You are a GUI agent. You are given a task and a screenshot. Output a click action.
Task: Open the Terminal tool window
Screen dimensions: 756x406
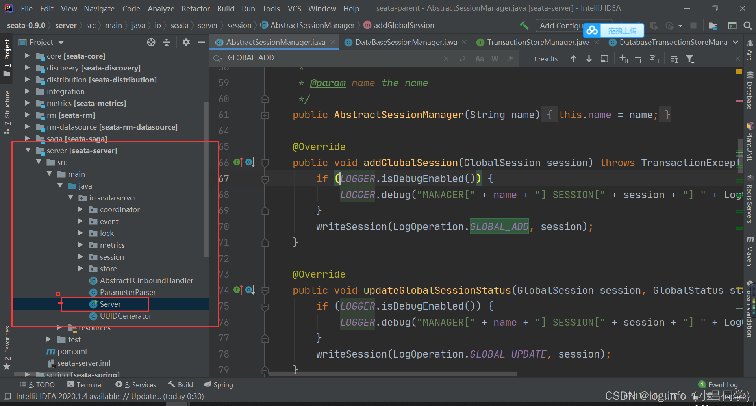[85, 385]
